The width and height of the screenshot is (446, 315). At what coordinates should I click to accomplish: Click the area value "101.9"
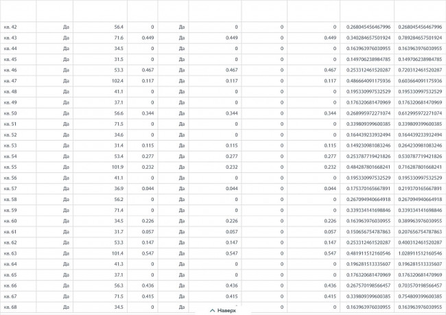click(118, 167)
